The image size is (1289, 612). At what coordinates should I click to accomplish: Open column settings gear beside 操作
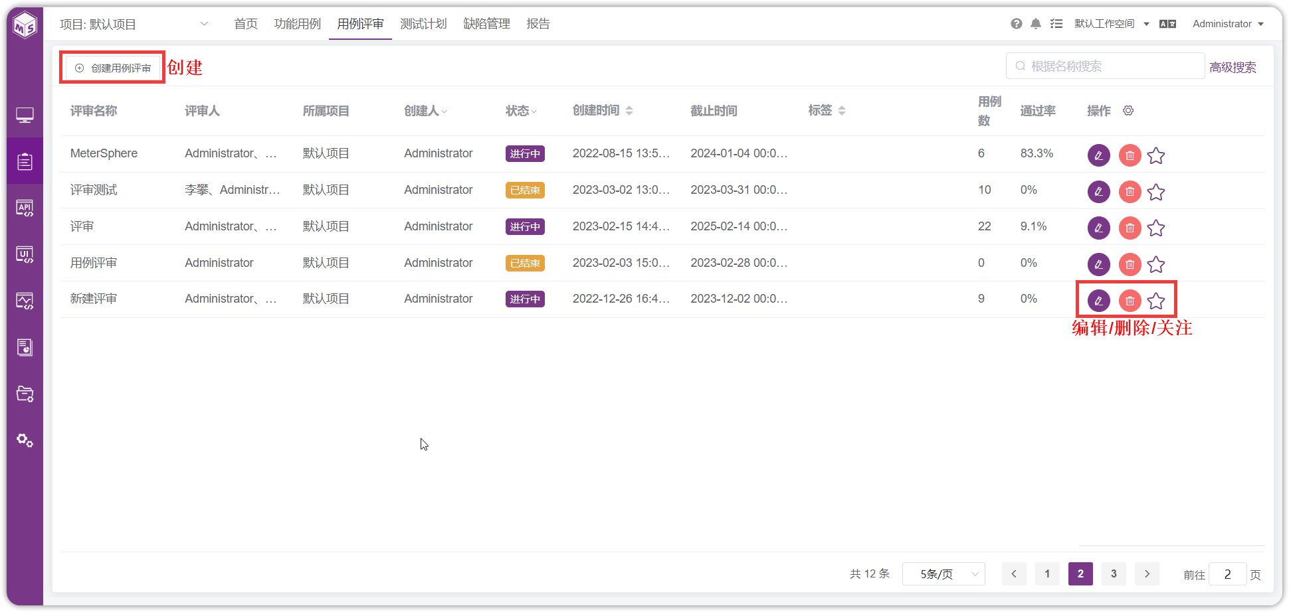(x=1128, y=110)
